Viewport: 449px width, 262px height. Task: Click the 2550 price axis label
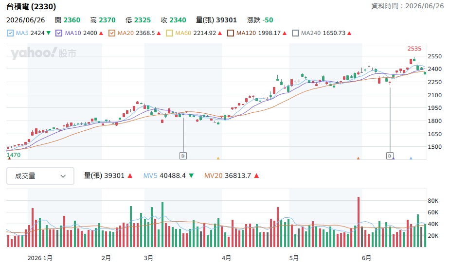(x=435, y=56)
